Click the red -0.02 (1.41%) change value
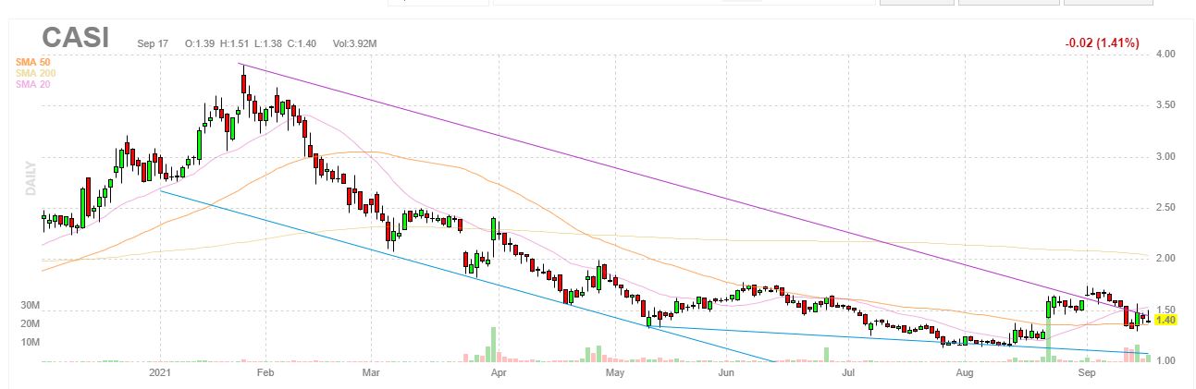 1102,43
